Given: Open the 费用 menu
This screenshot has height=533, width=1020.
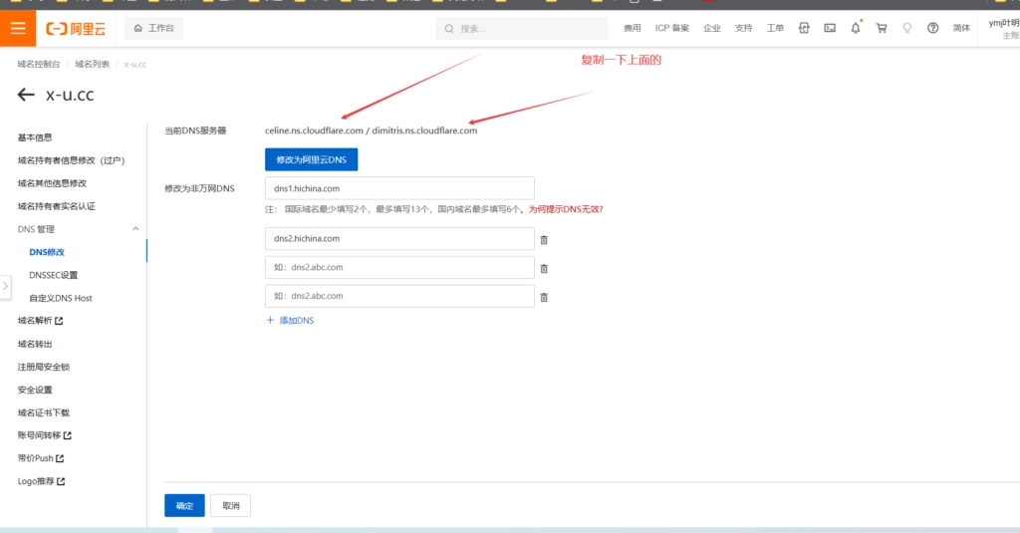Looking at the screenshot, I should tap(632, 28).
